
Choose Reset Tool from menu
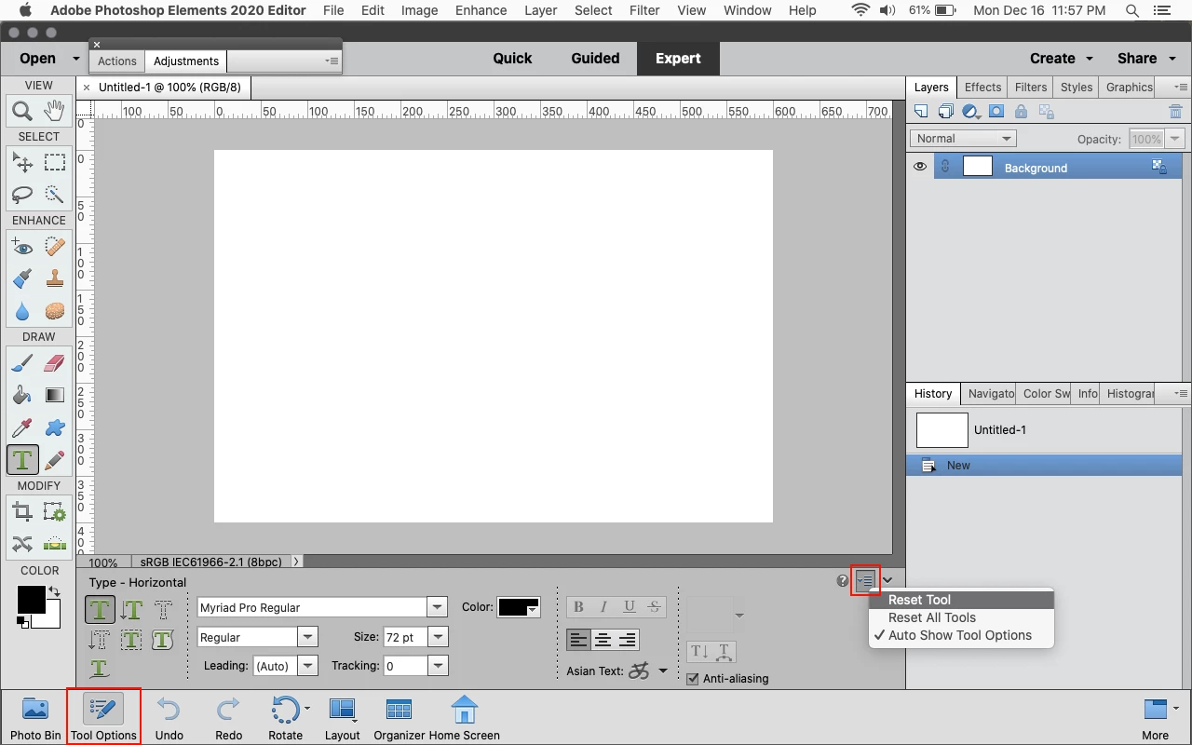coord(961,600)
